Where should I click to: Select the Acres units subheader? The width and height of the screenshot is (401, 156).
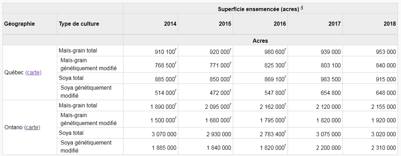click(260, 41)
